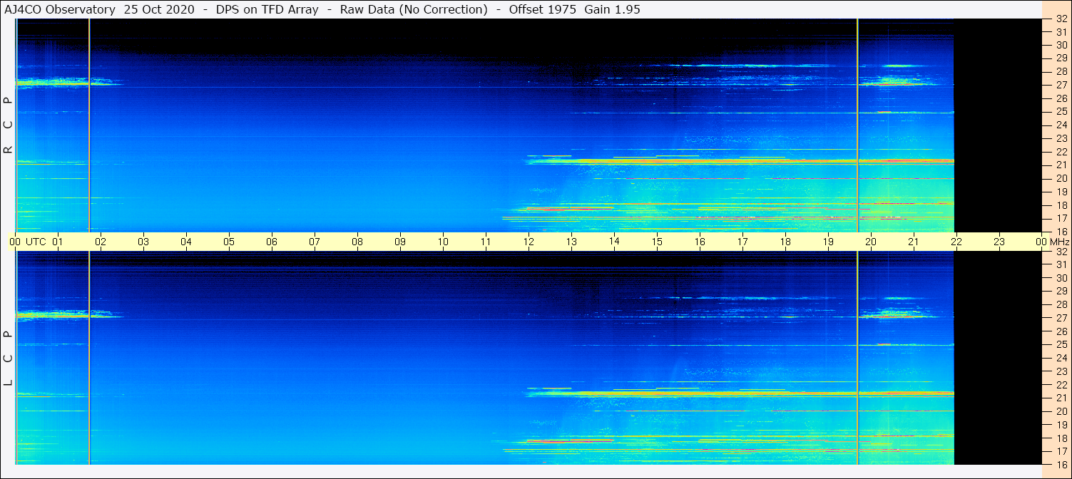Click the "R C P" polarization label
1072x479 pixels.
9,125
